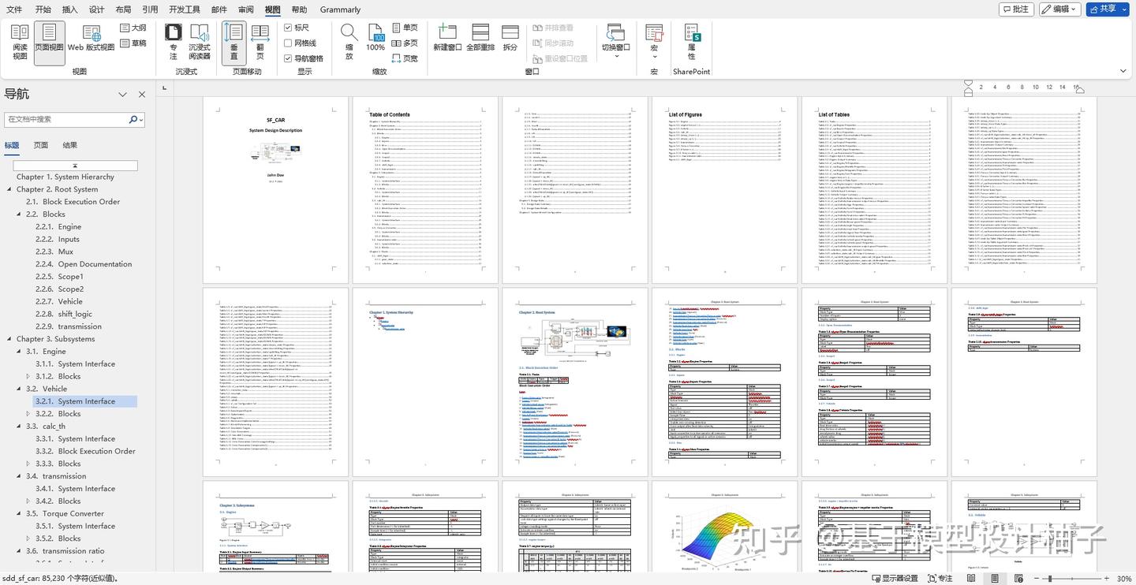The image size is (1136, 585).
Task: Set zoom to 100% via ribbon icon
Action: point(375,39)
